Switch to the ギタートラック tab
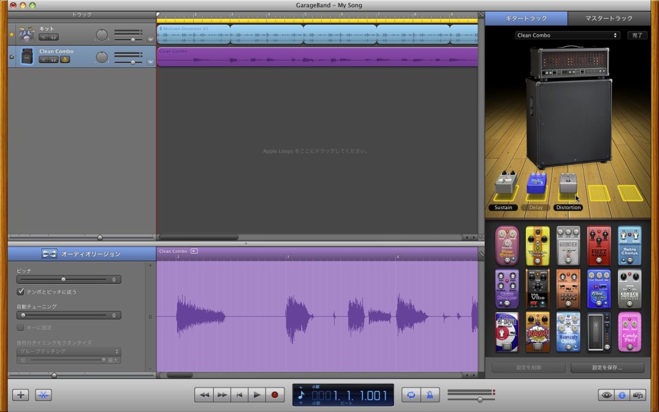659x412 pixels. pyautogui.click(x=526, y=19)
